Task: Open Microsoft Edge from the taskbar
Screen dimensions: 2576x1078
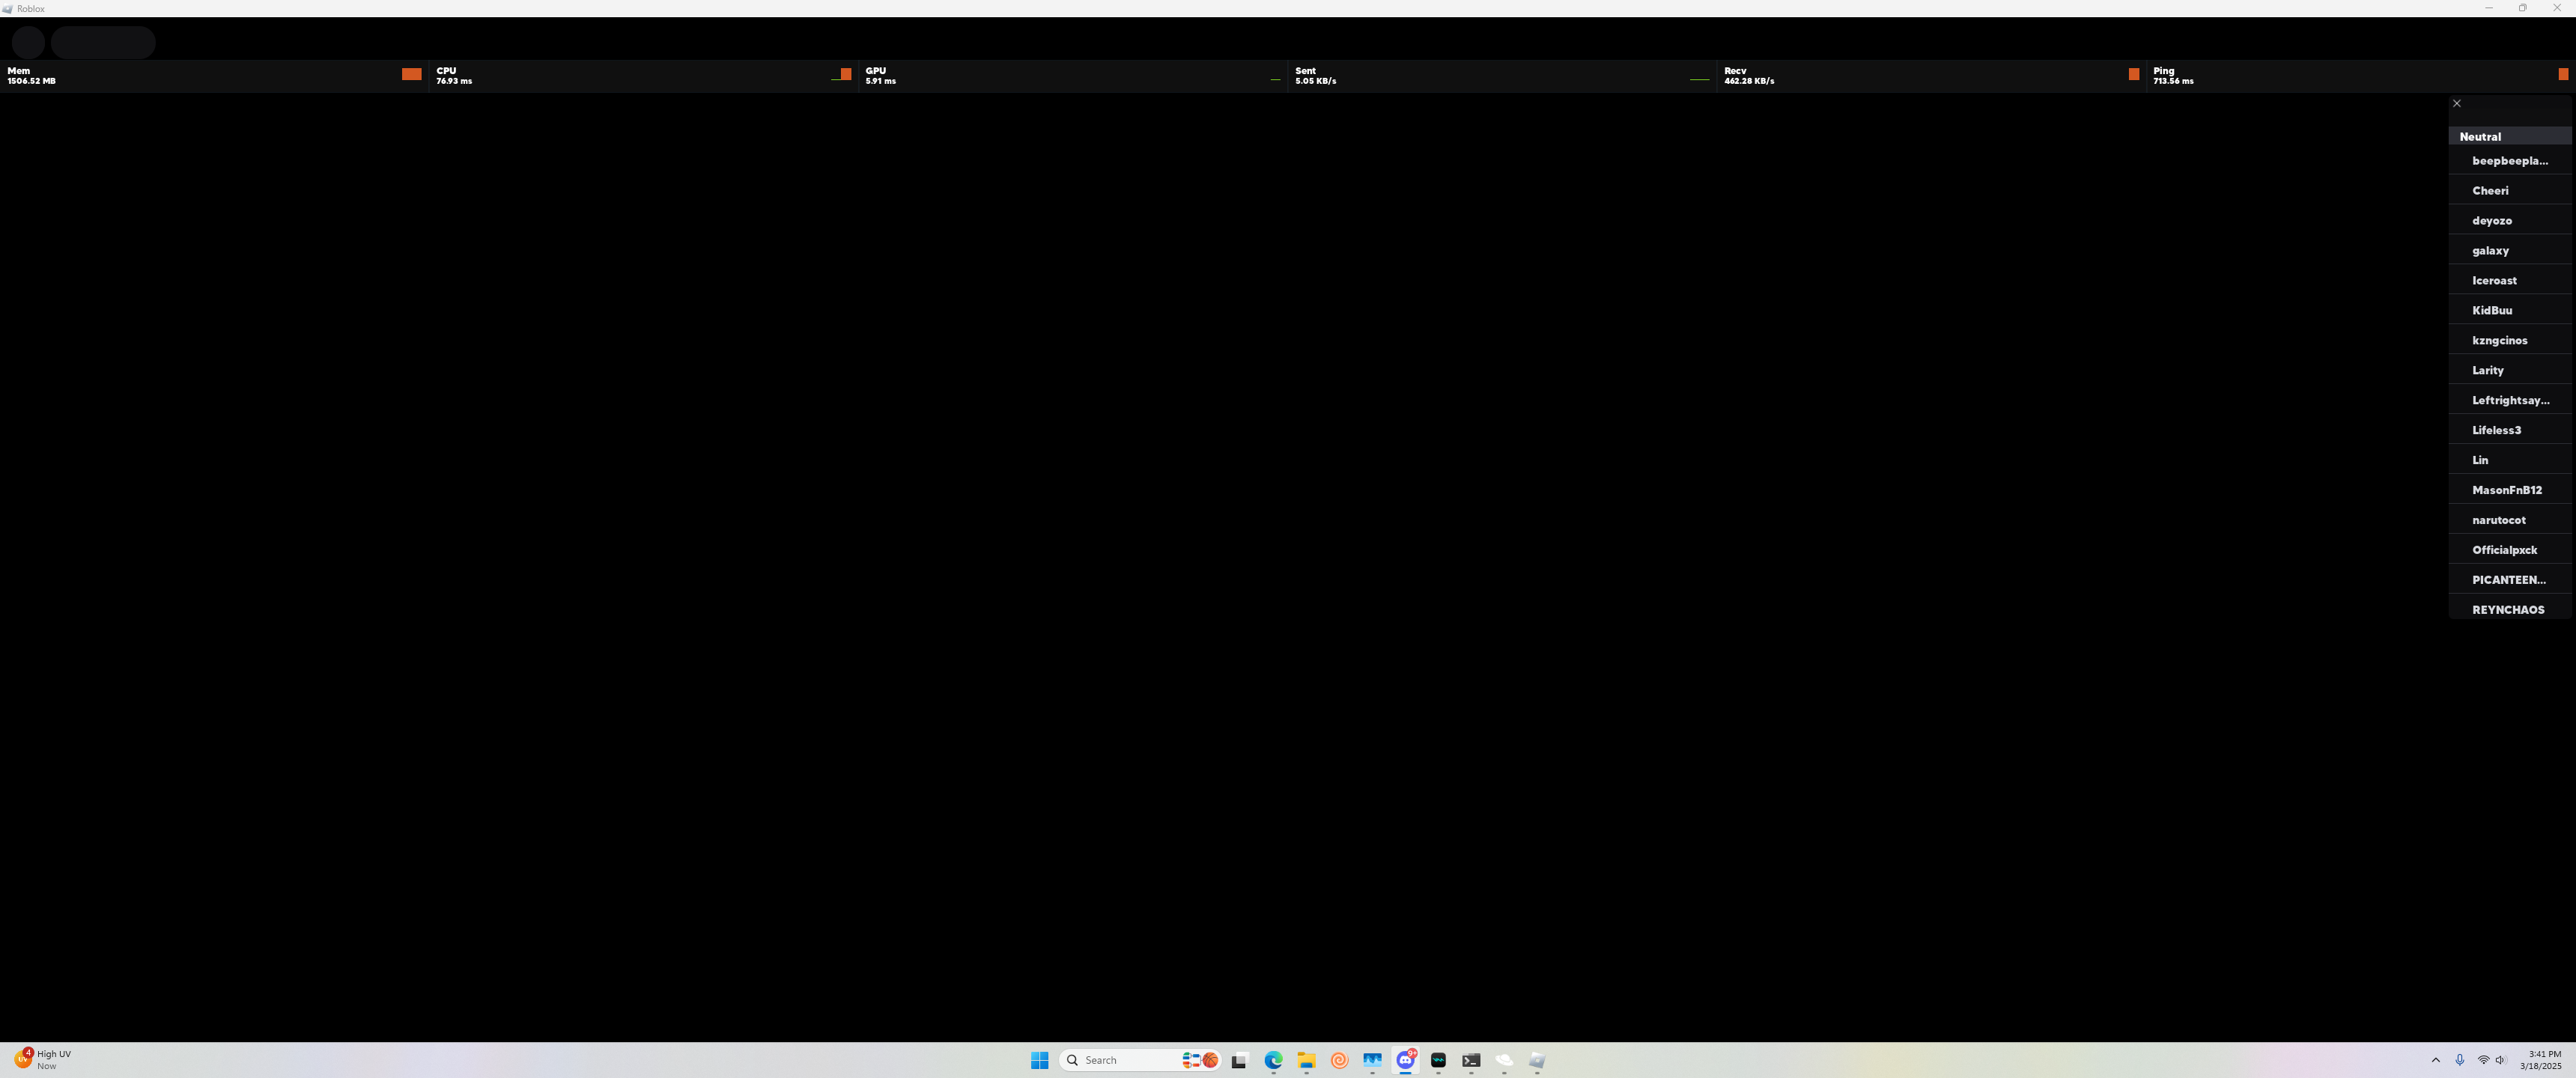Action: (1273, 1060)
